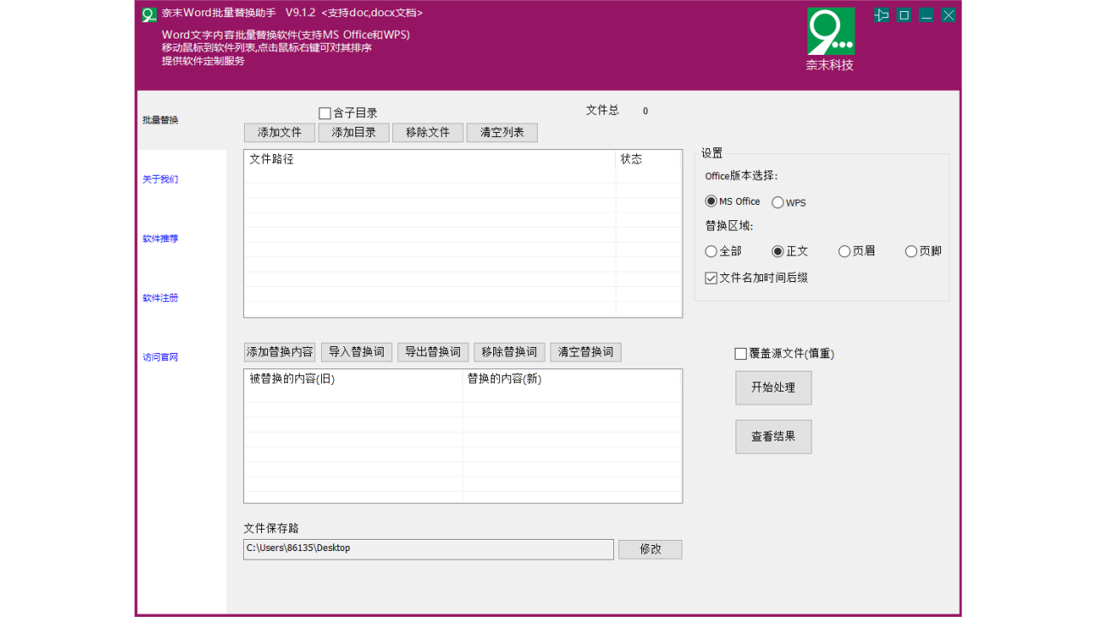Click the 清空列表 button
Screen dimensions: 1096x617
click(502, 133)
